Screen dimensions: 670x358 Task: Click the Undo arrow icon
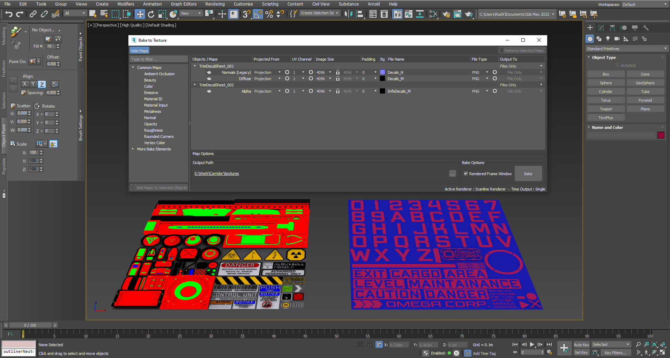pyautogui.click(x=9, y=14)
